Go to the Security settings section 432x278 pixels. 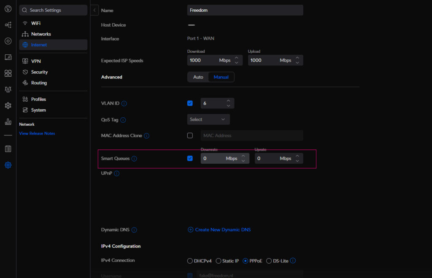[x=39, y=72]
